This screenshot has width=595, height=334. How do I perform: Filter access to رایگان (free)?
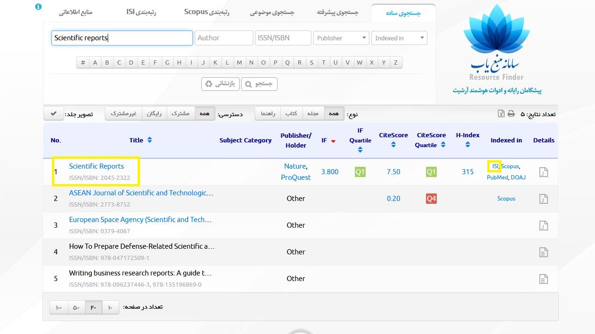(154, 114)
